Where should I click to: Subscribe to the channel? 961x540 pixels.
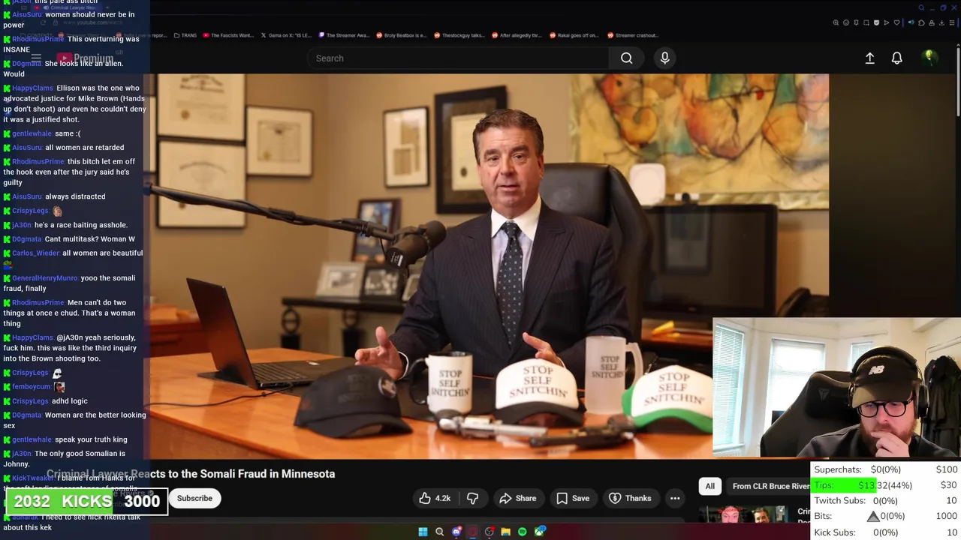[x=194, y=498]
